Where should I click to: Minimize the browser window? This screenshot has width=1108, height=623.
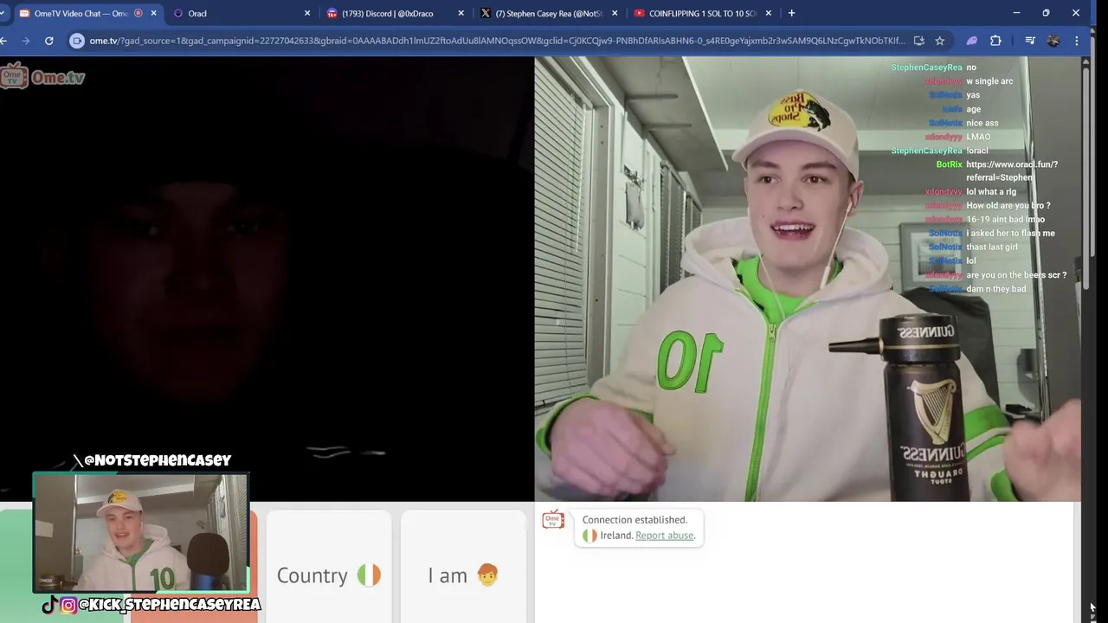[1016, 13]
